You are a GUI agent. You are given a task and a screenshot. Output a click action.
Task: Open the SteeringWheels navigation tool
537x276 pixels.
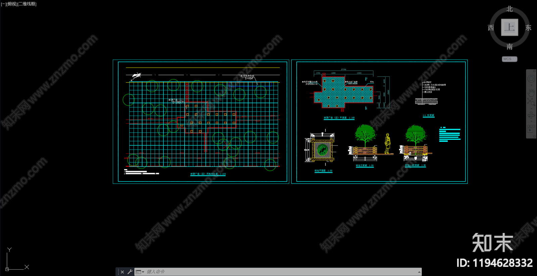pyautogui.click(x=531, y=79)
